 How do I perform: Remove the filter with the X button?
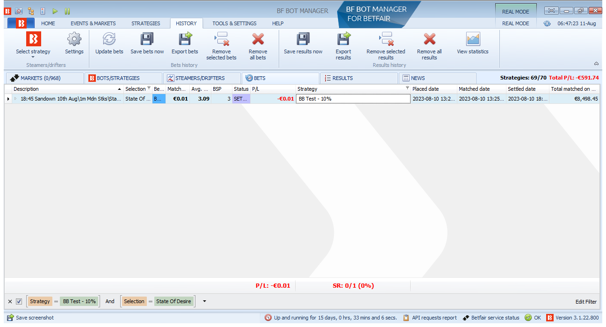10,301
